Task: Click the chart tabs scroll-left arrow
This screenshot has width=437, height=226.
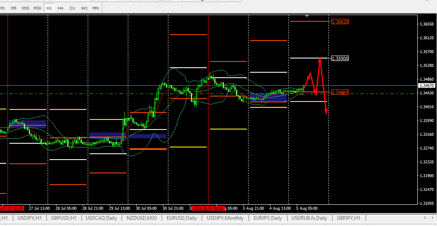Action: coord(425,218)
